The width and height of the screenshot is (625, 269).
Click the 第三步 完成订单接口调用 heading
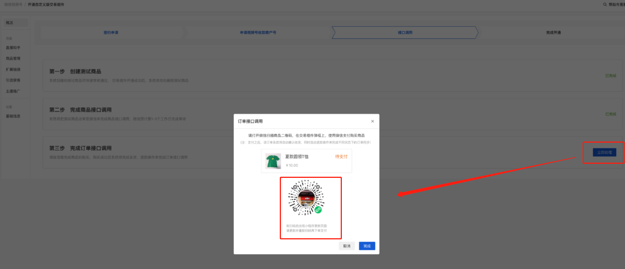[81, 148]
